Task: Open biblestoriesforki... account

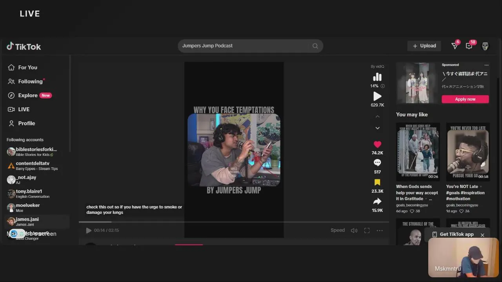Action: pos(36,152)
